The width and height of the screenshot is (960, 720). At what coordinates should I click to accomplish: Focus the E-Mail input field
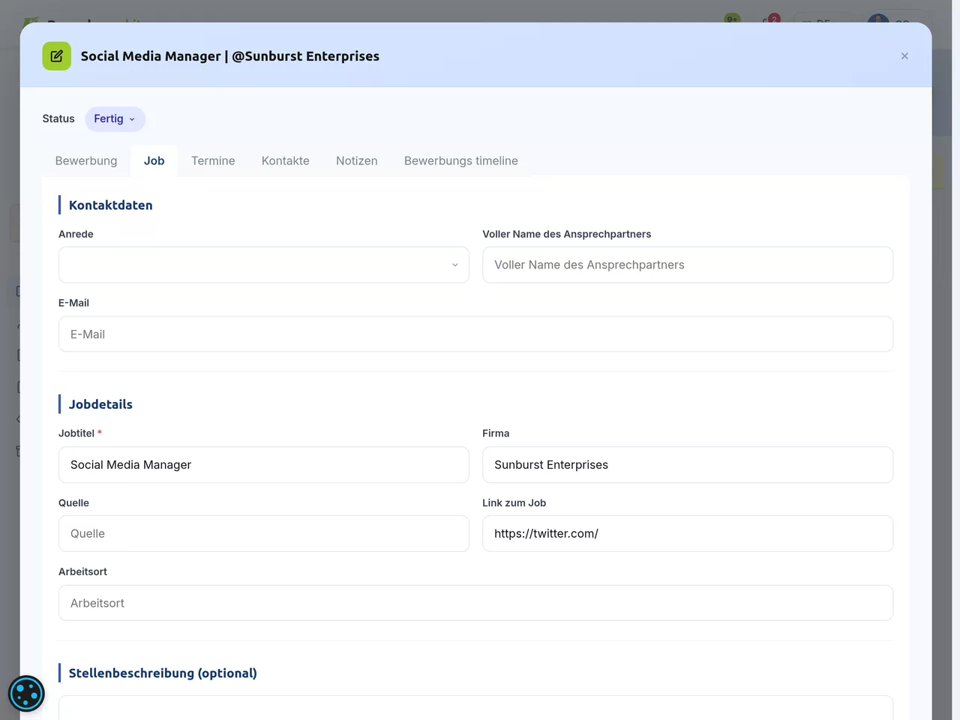[x=475, y=334]
